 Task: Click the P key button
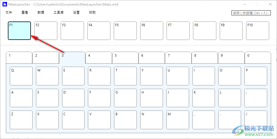256,76
